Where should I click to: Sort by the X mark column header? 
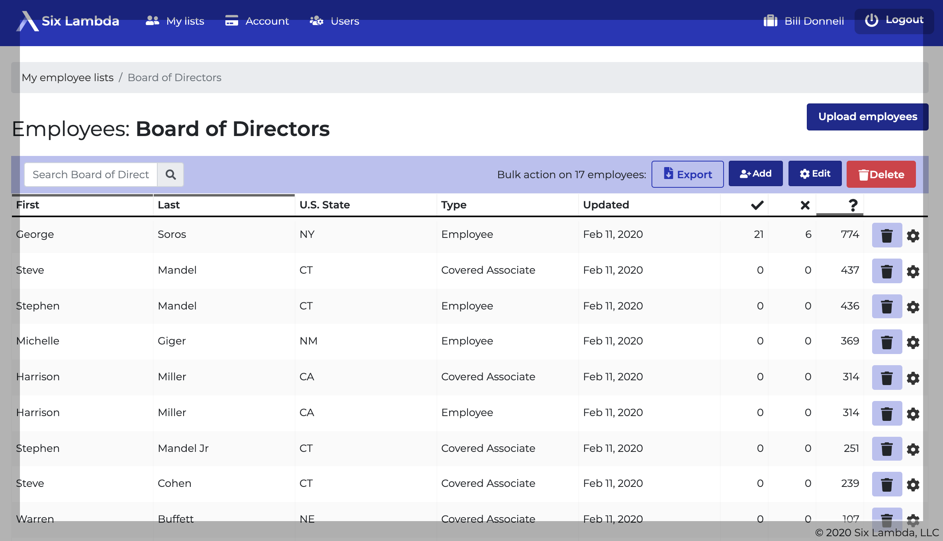coord(805,205)
